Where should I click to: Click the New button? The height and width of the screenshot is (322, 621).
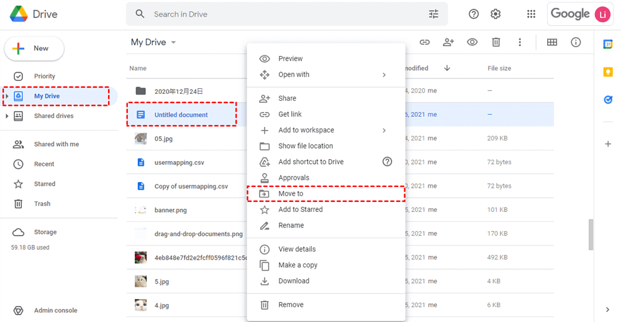(x=34, y=48)
